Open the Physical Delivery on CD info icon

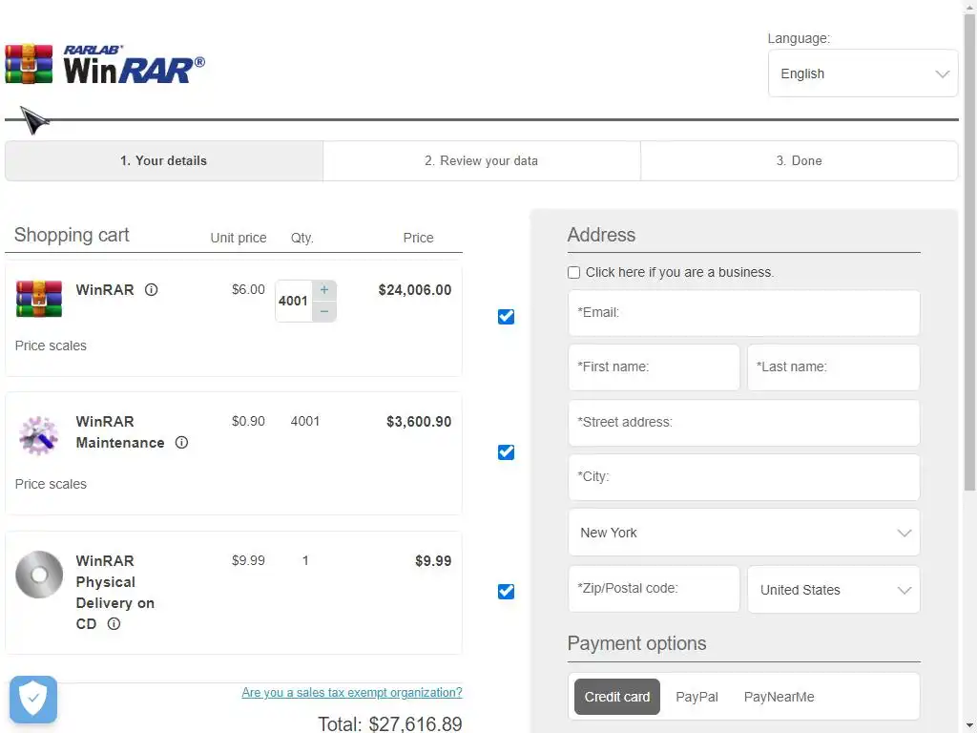click(114, 624)
